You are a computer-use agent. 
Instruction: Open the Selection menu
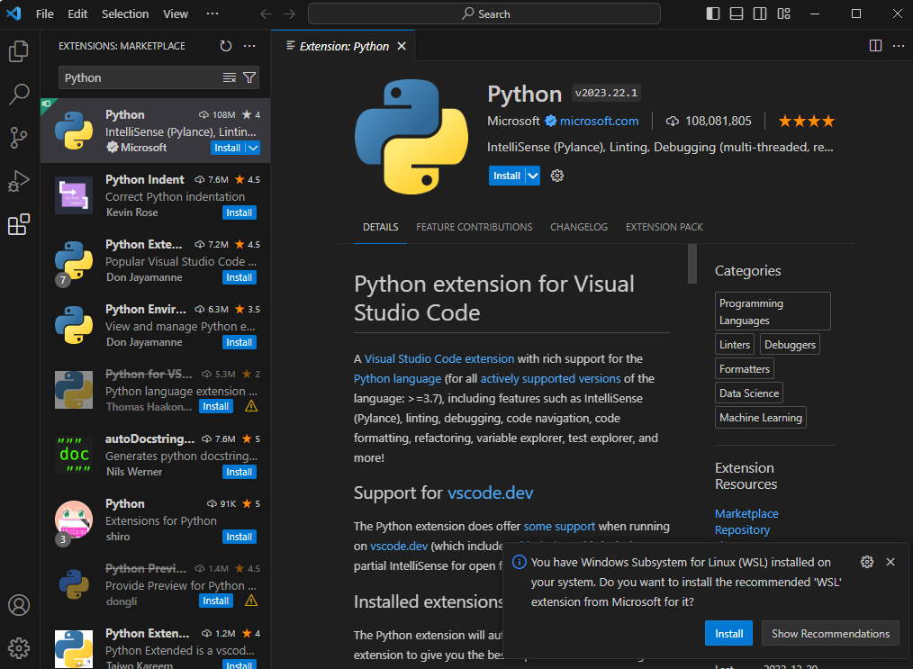pyautogui.click(x=125, y=14)
